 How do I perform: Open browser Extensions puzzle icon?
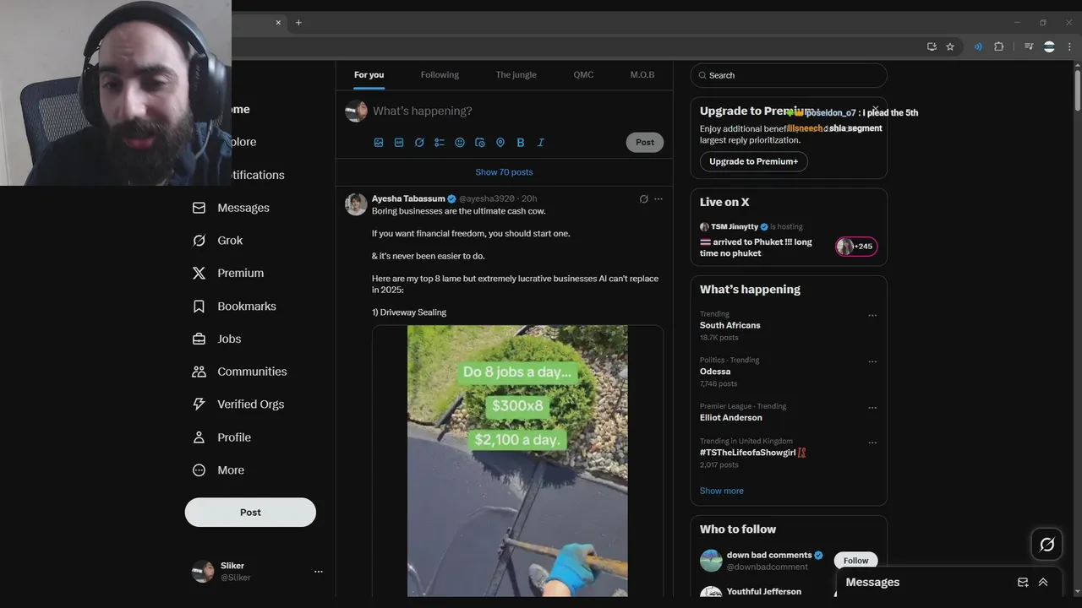pyautogui.click(x=998, y=46)
